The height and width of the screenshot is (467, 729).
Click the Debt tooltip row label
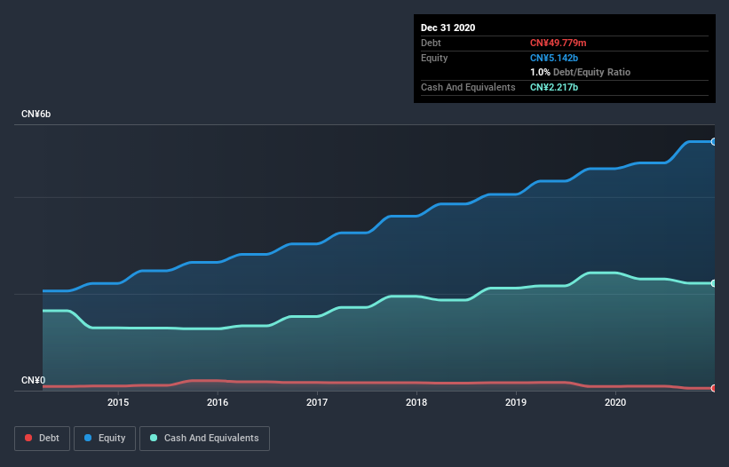point(431,43)
